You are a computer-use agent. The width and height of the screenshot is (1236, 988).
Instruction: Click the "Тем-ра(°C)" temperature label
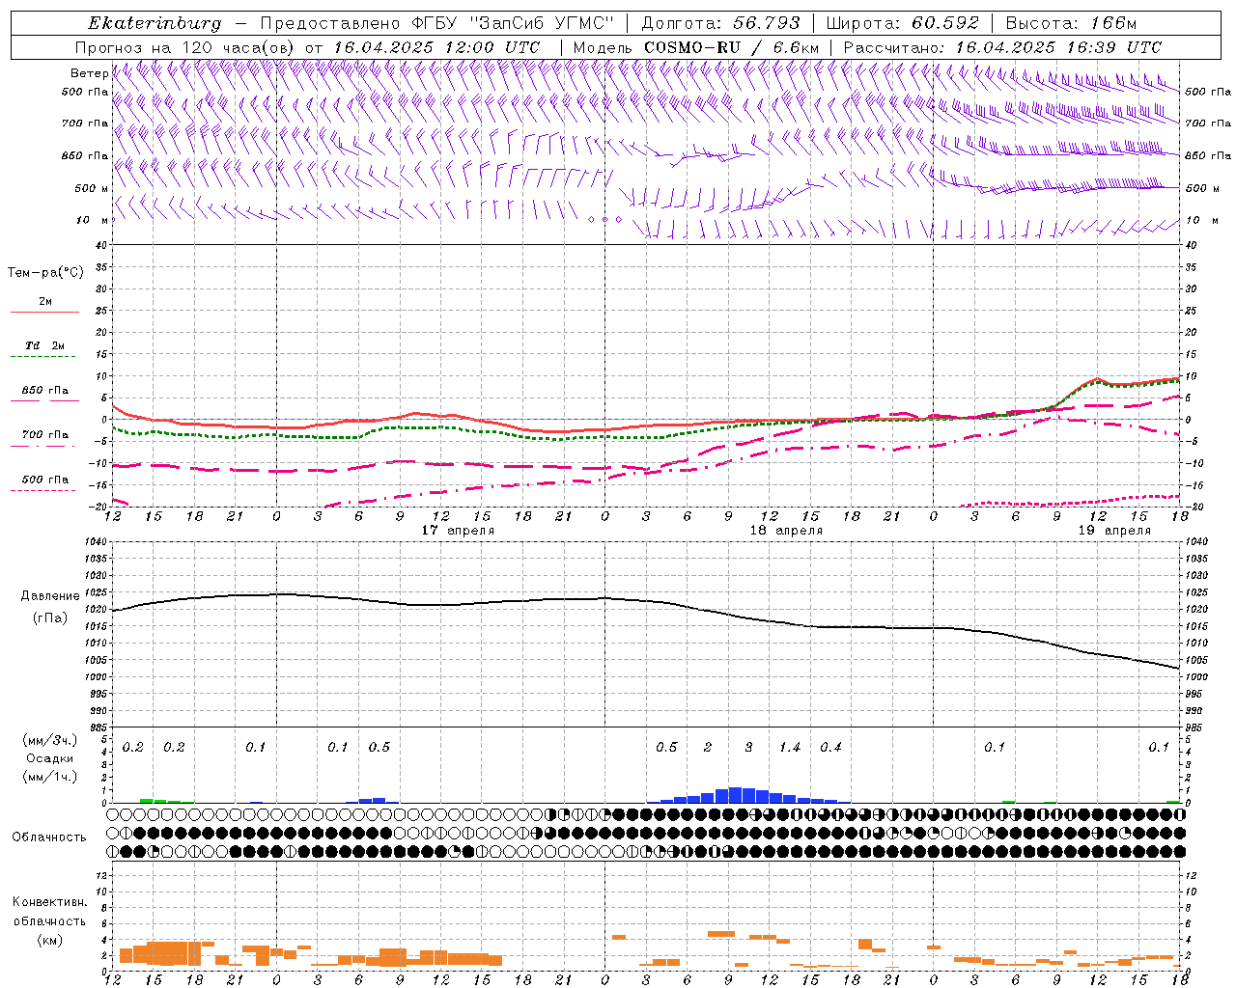tap(45, 273)
